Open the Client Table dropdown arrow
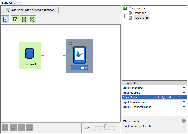188x134 pixels. point(184,97)
